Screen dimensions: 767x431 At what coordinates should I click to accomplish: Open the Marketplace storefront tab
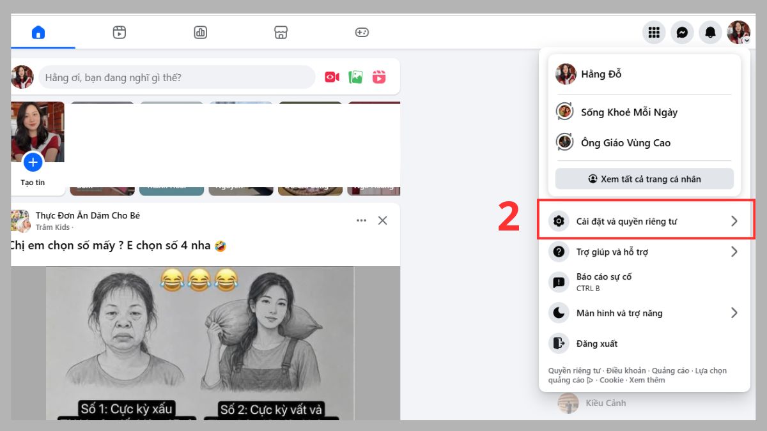tap(281, 32)
